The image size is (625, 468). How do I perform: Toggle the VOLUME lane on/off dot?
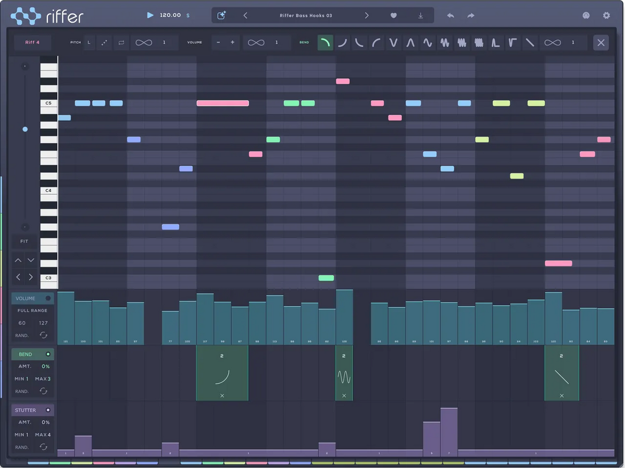point(48,298)
